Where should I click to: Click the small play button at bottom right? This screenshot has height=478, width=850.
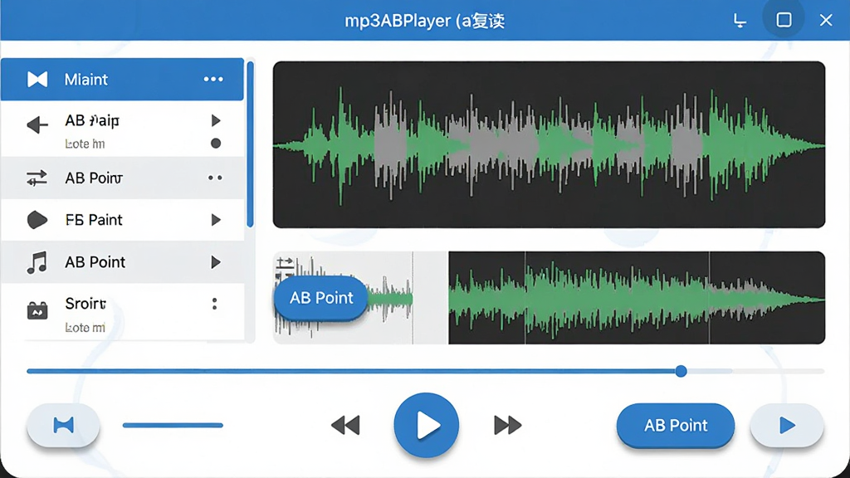(787, 426)
